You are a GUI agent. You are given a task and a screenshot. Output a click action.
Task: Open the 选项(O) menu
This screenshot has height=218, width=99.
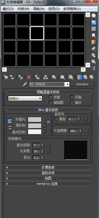tap(54, 9)
